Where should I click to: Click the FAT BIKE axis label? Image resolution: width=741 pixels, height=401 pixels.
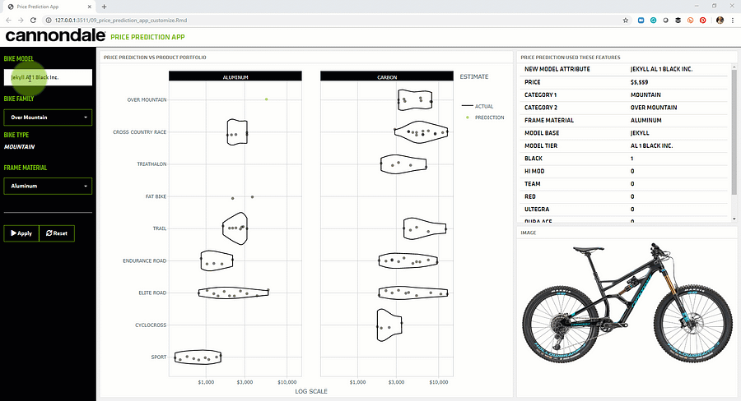[156, 196]
